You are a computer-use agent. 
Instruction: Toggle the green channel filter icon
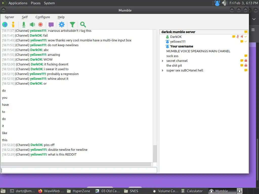(x=72, y=25)
